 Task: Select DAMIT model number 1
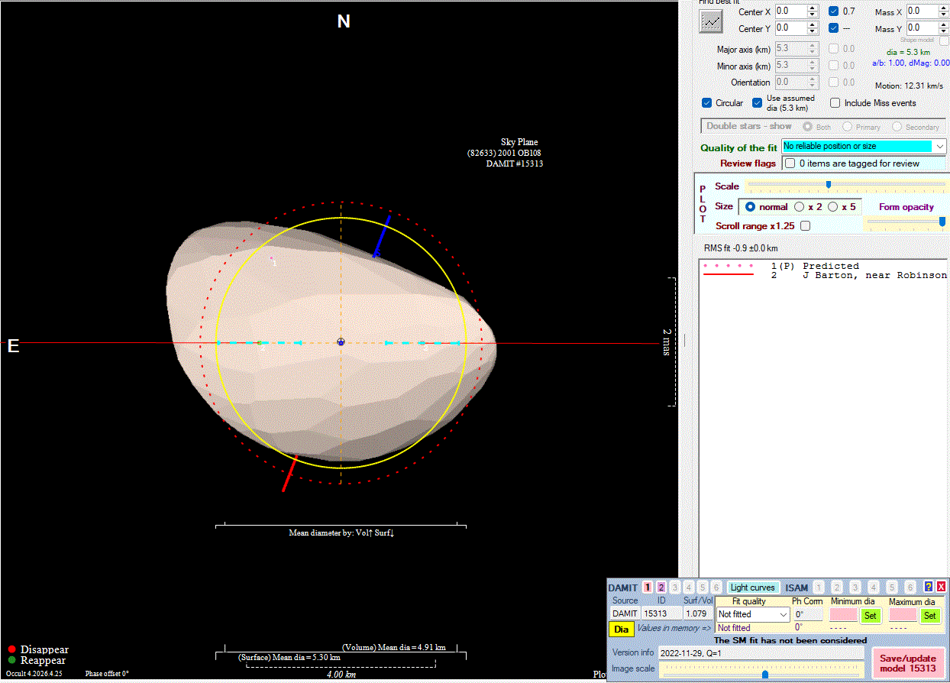point(648,588)
